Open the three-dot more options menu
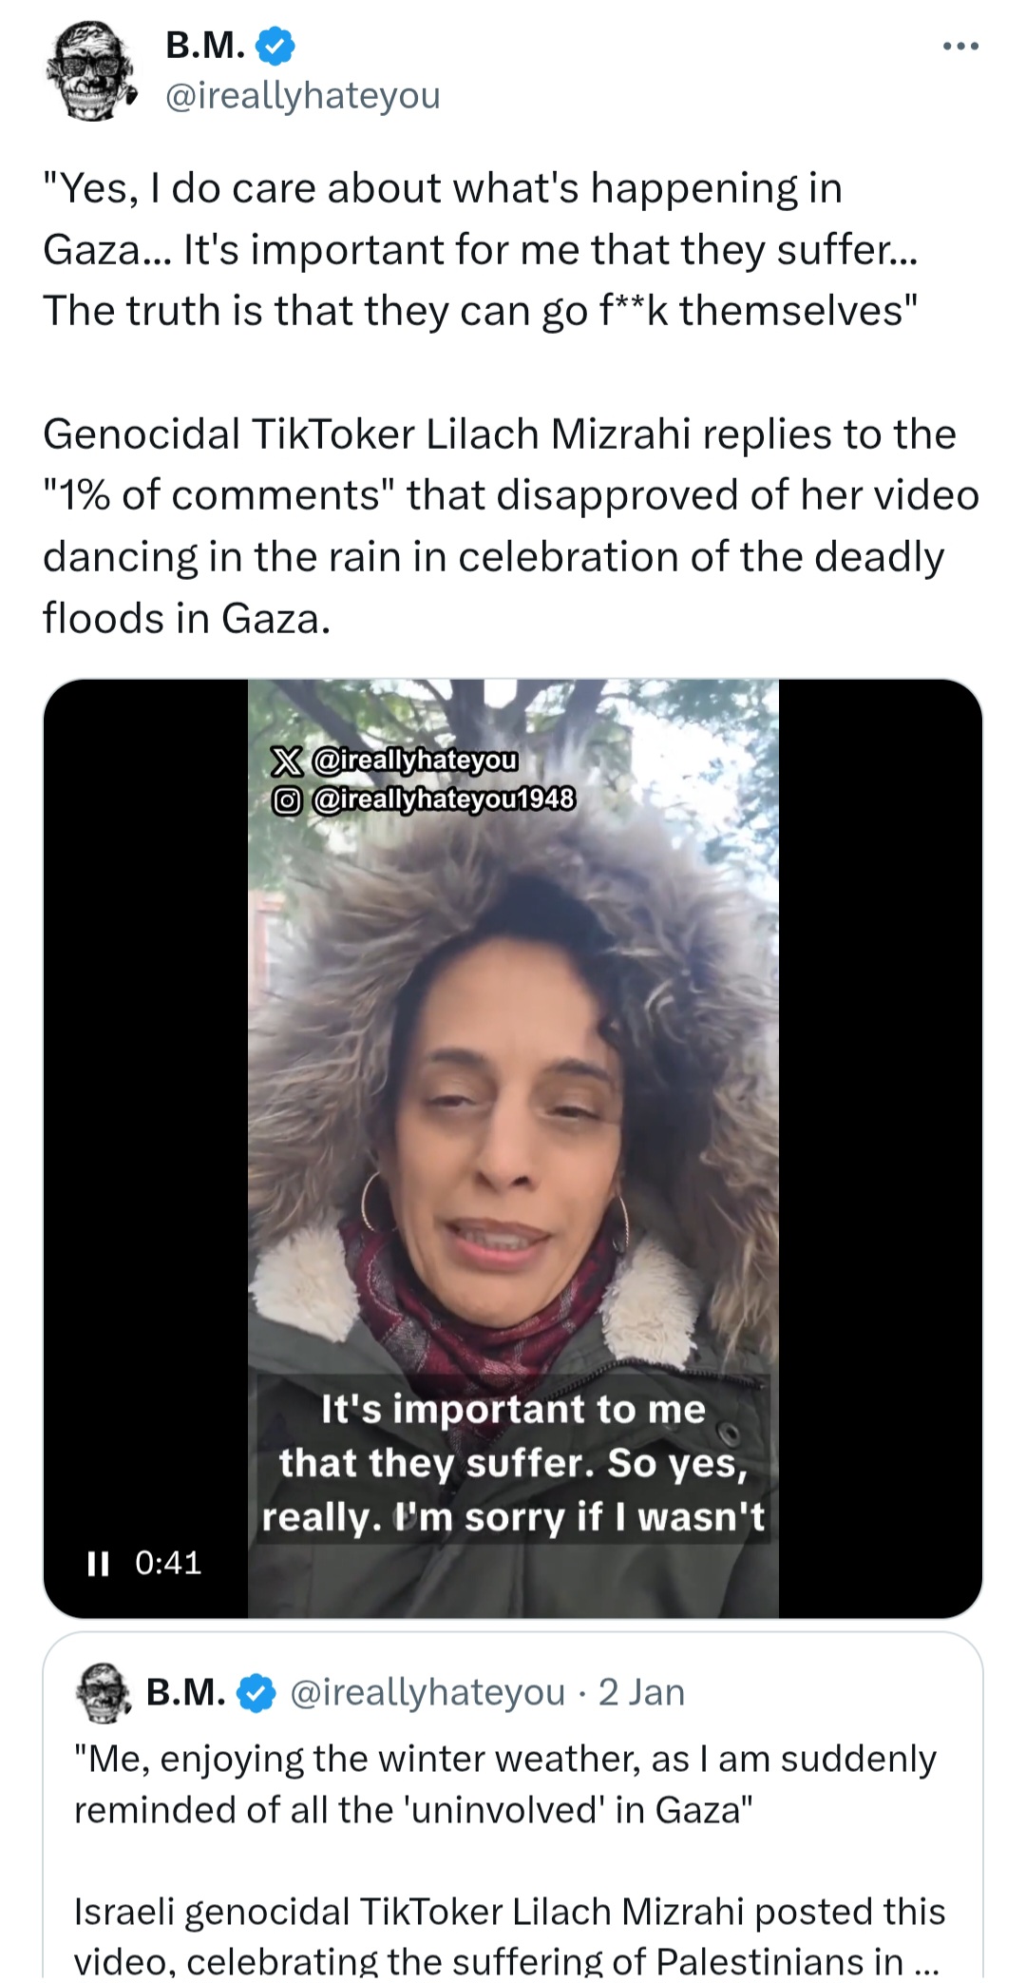The height and width of the screenshot is (1983, 1026). tap(959, 46)
